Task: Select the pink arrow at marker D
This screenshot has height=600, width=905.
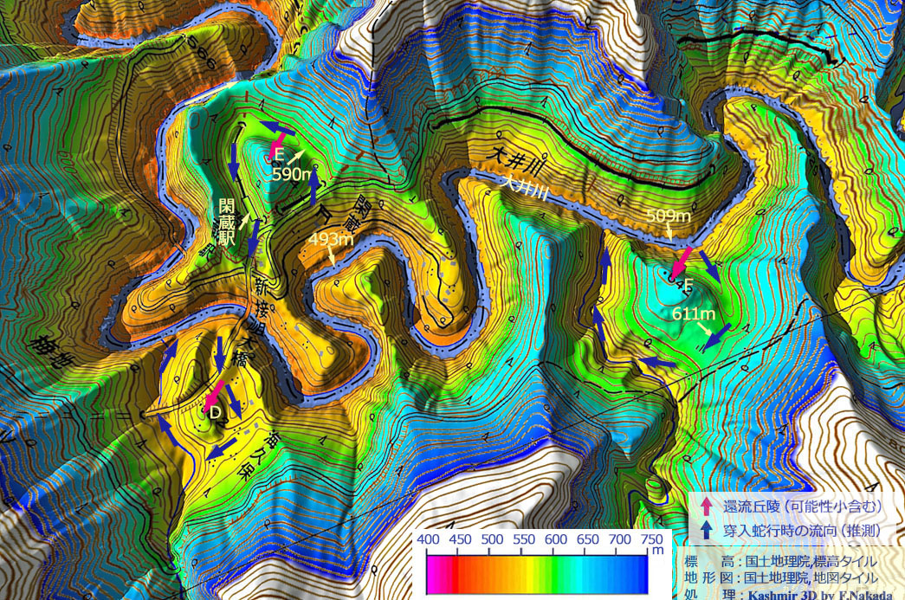Action: [215, 393]
